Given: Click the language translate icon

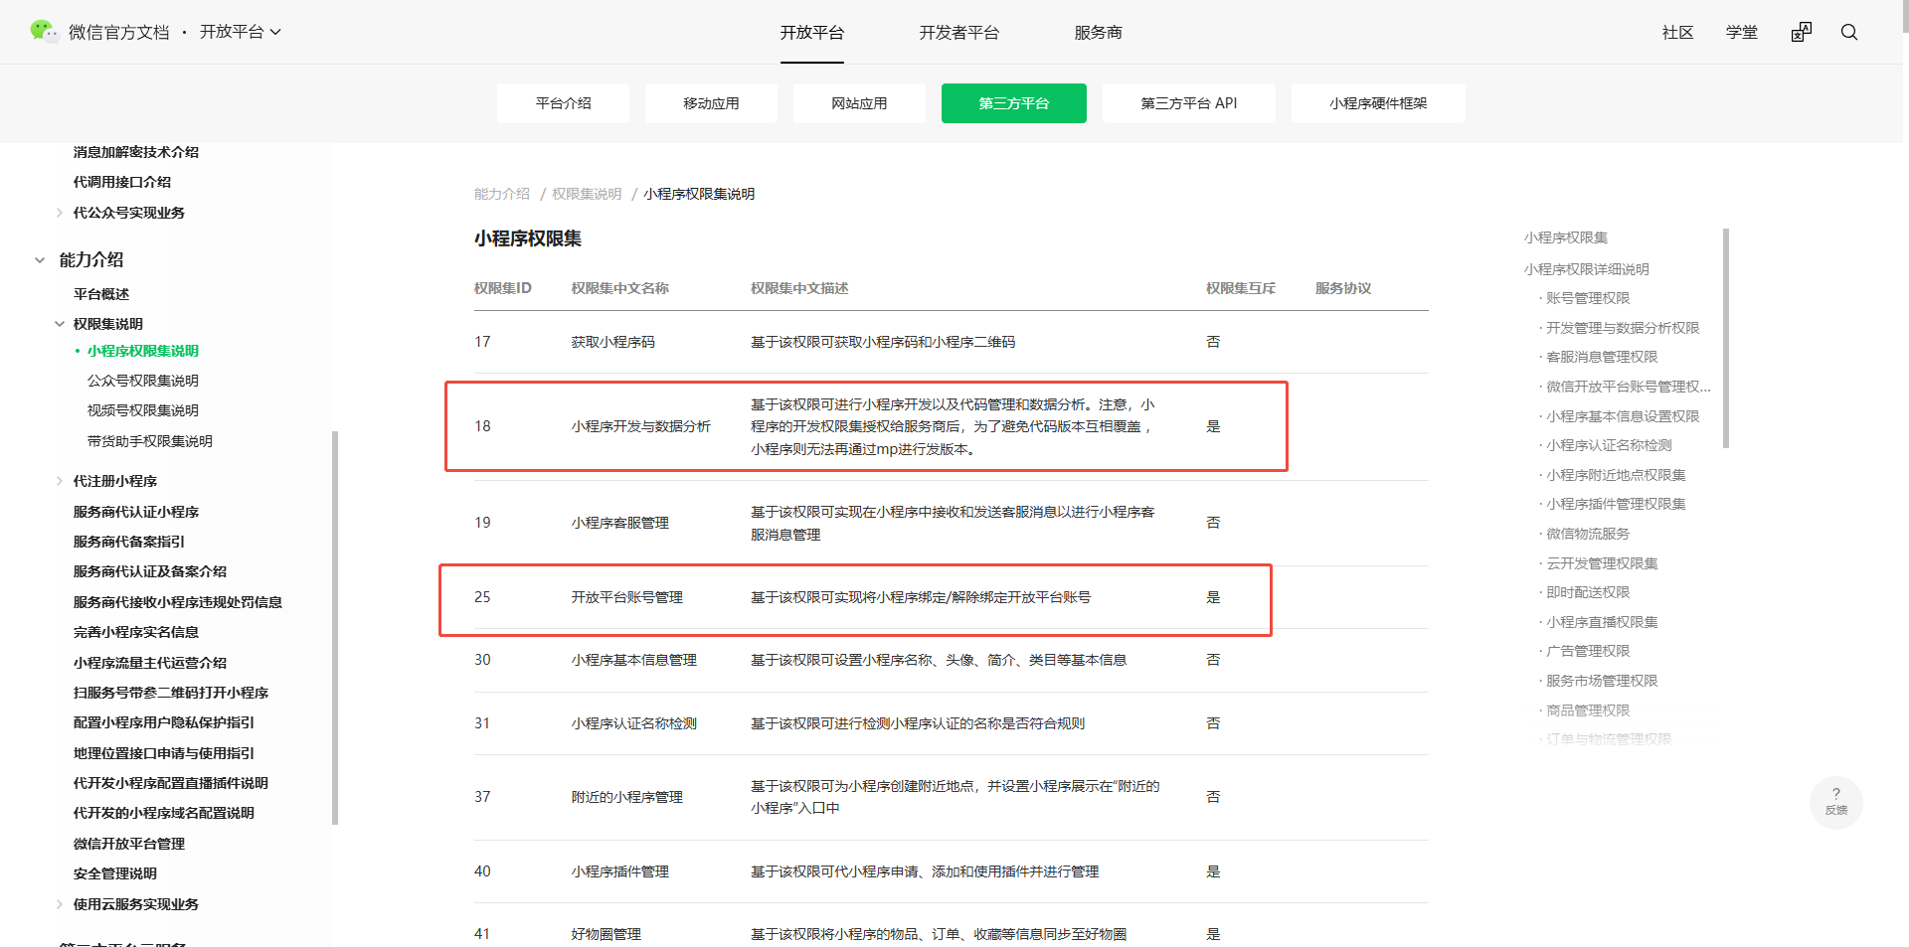Looking at the screenshot, I should point(1802,32).
